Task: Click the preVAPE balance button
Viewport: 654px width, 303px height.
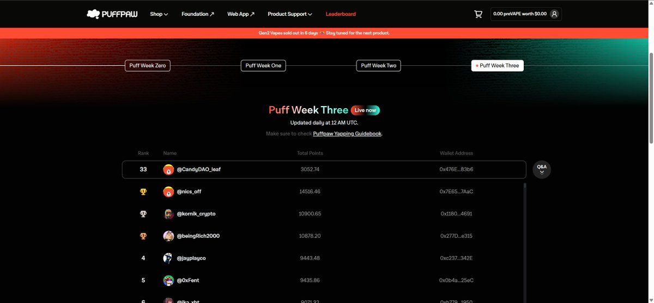Action: [x=526, y=14]
